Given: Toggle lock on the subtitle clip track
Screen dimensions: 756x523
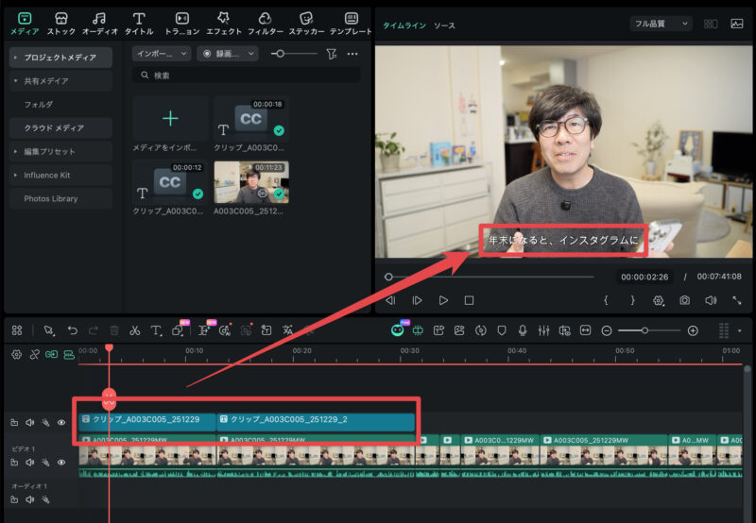Looking at the screenshot, I should [x=14, y=423].
